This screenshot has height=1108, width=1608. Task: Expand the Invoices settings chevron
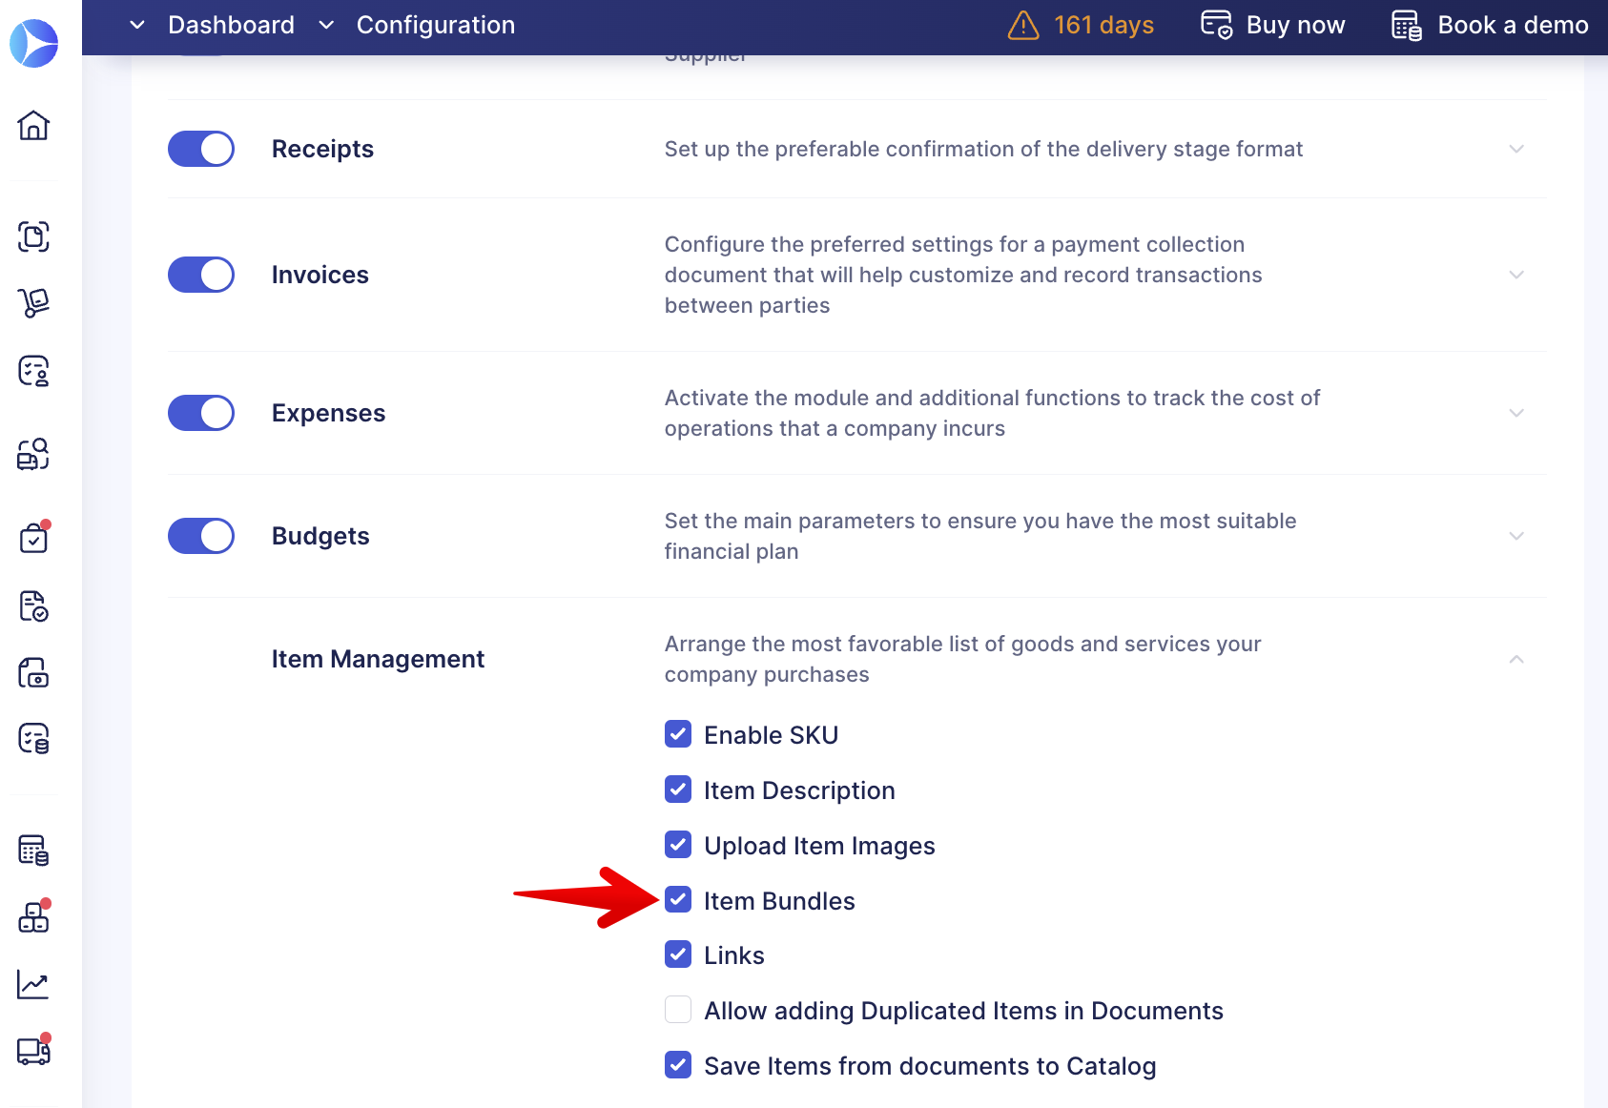1516,275
